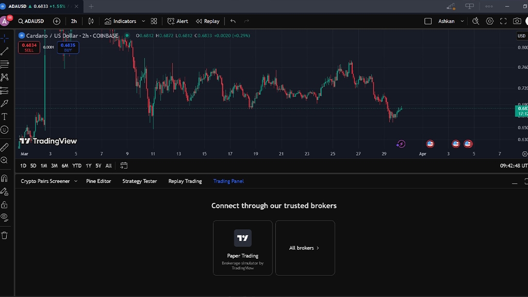
Task: Open price scale settings gear
Action: tap(524, 154)
